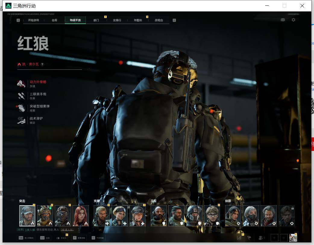Select the 动力外骨骼 skill icon
The image size is (314, 245).
click(x=21, y=84)
